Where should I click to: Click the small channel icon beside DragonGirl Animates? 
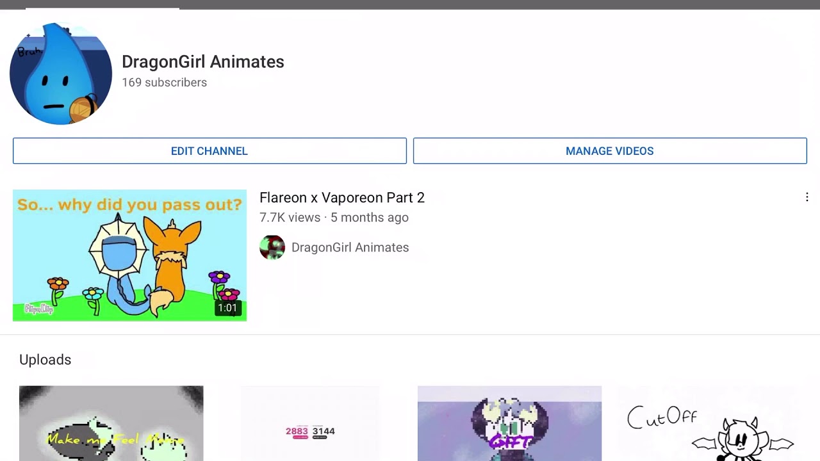point(272,247)
